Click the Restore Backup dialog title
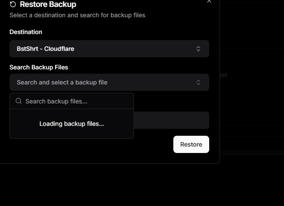 [48, 4]
